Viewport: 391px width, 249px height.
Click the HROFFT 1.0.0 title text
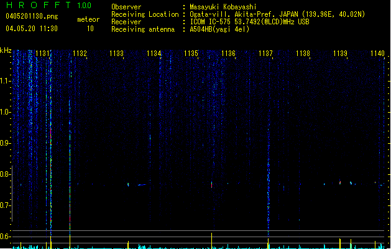click(49, 5)
